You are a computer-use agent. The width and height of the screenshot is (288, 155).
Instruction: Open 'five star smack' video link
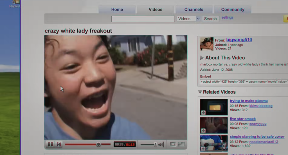click(x=243, y=119)
